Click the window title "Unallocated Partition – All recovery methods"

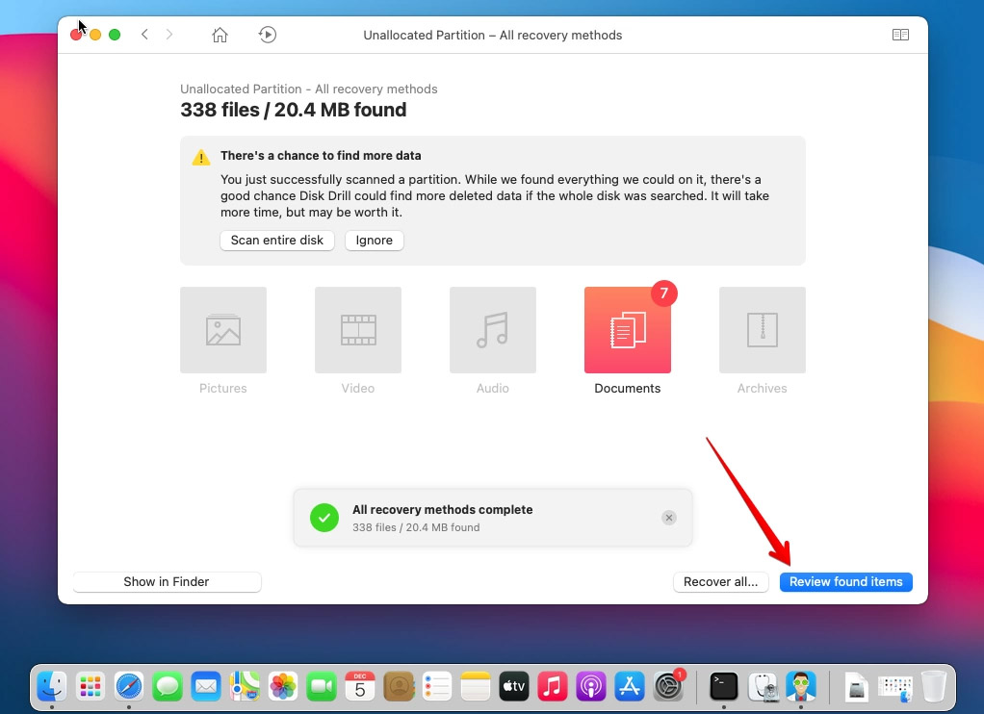pyautogui.click(x=493, y=36)
